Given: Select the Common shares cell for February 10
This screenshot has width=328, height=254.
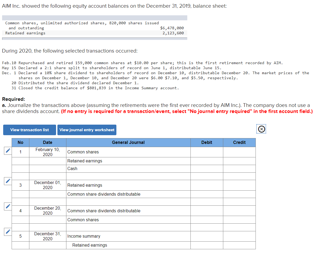Looking at the screenshot, I should [x=128, y=152].
